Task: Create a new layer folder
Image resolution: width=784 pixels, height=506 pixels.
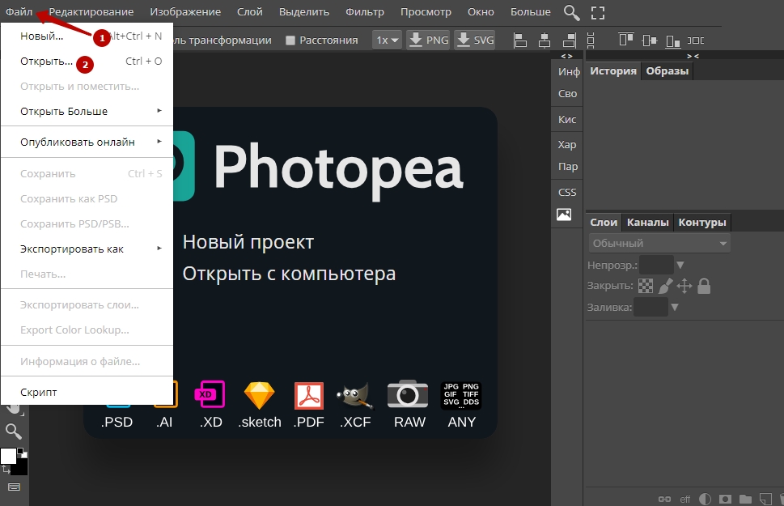Action: [744, 499]
